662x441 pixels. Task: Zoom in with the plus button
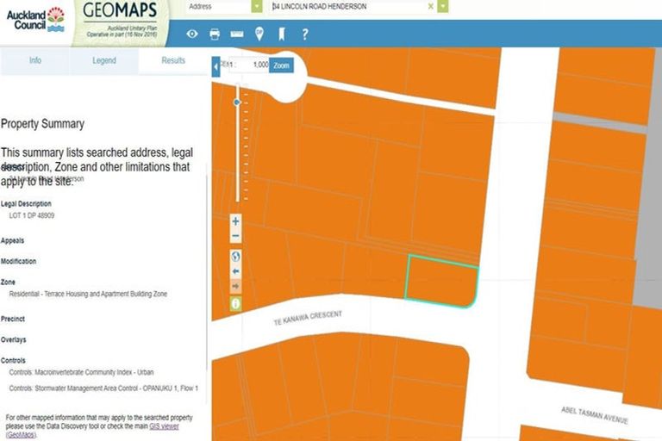point(236,221)
